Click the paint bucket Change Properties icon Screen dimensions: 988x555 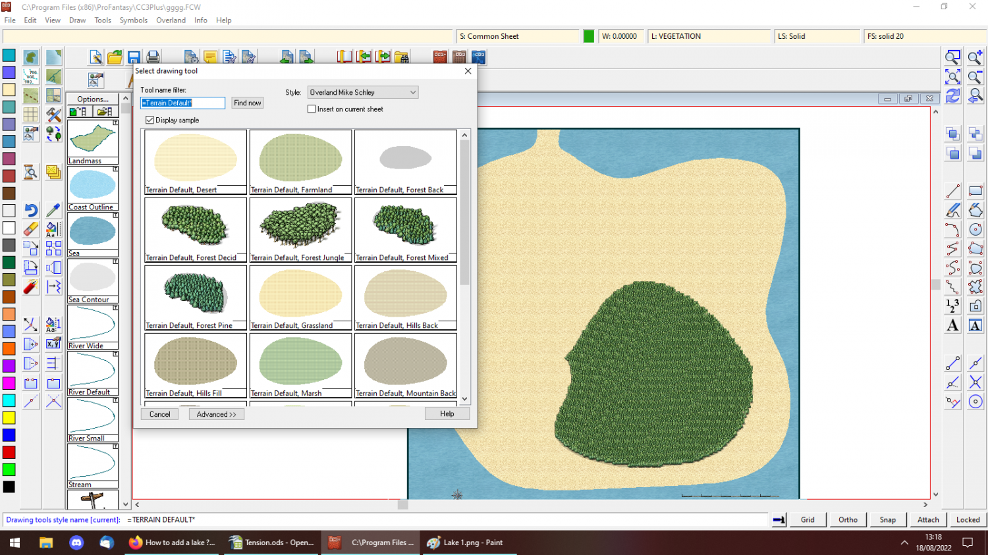tap(54, 230)
